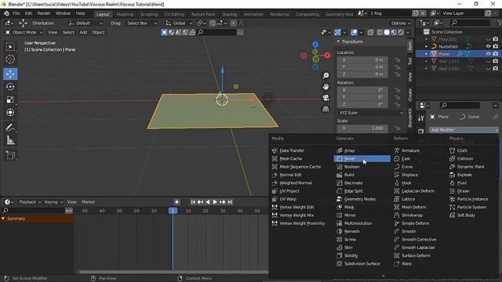The height and width of the screenshot is (282, 502).
Task: Choose Bevel modifier
Action: click(362, 158)
